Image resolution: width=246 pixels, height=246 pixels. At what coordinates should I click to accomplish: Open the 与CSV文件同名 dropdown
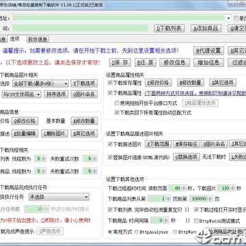(22, 94)
